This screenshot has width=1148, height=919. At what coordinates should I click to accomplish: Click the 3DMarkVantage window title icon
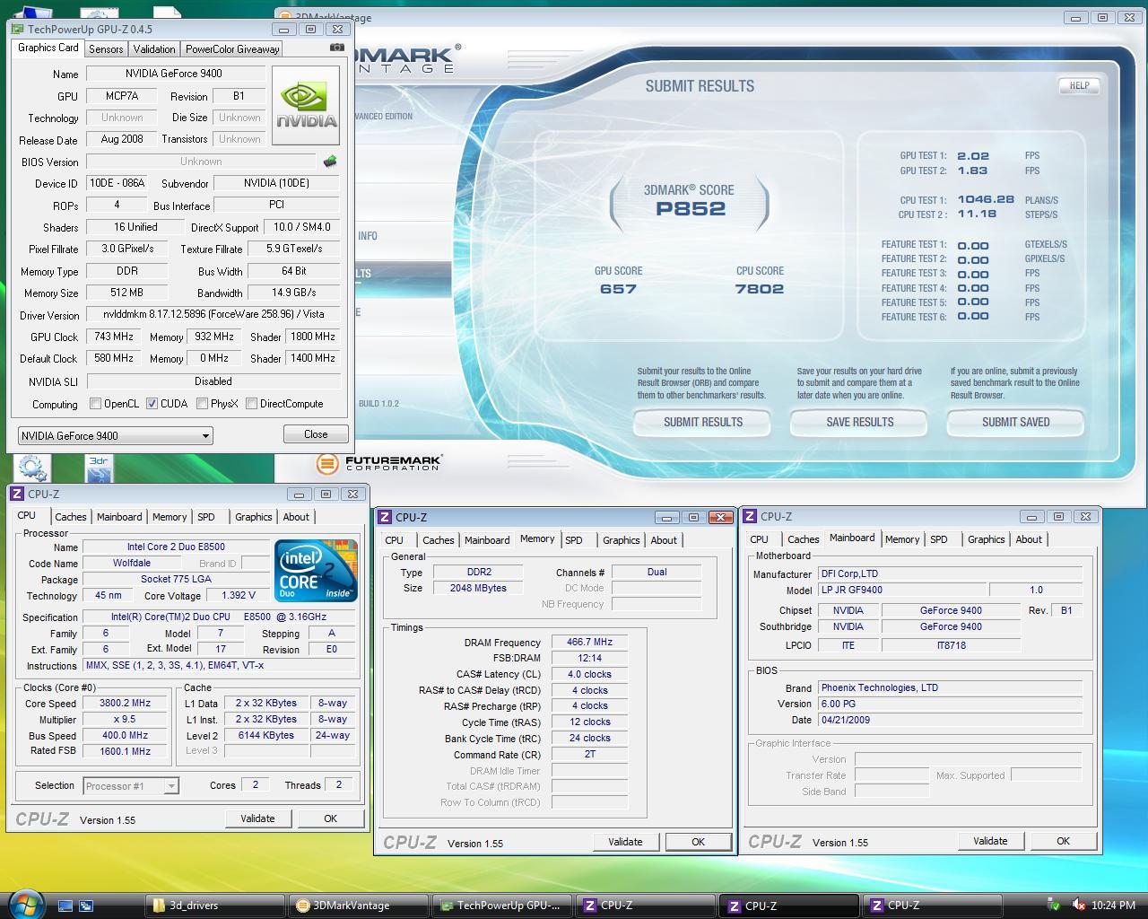(284, 17)
